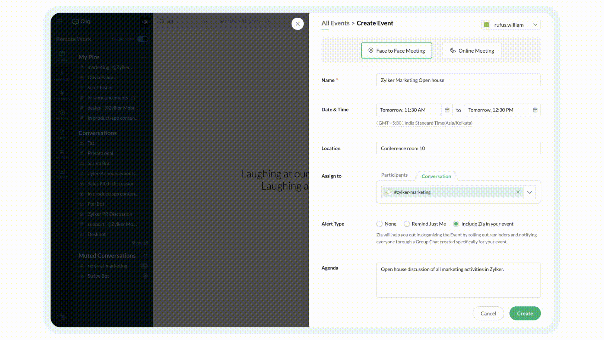Click the Location input field
Screen dimensions: 604x340
458,148
